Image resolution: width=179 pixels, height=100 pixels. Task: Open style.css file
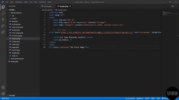pos(15,56)
